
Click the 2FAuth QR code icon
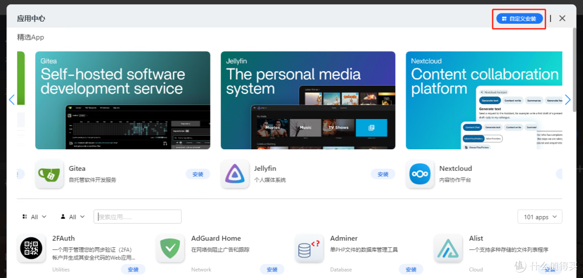(31, 248)
